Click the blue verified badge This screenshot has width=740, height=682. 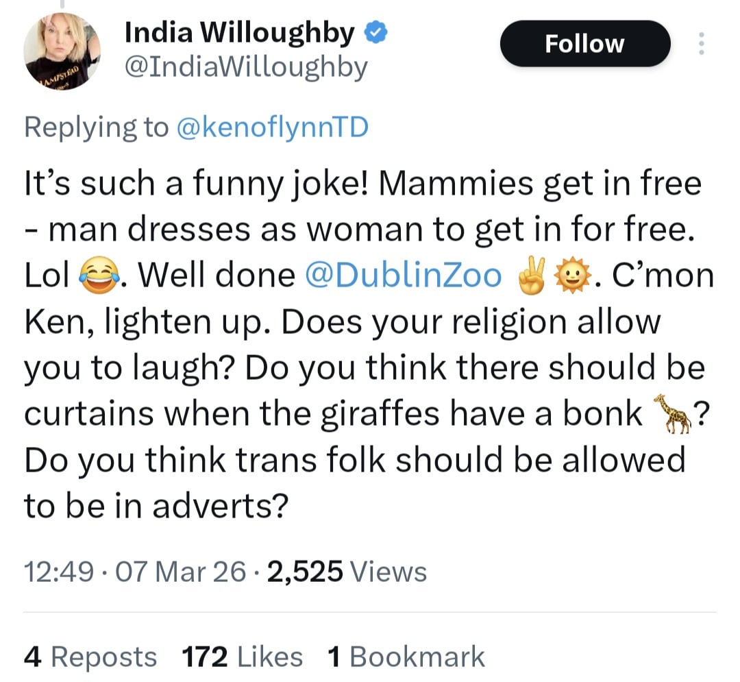click(x=376, y=33)
